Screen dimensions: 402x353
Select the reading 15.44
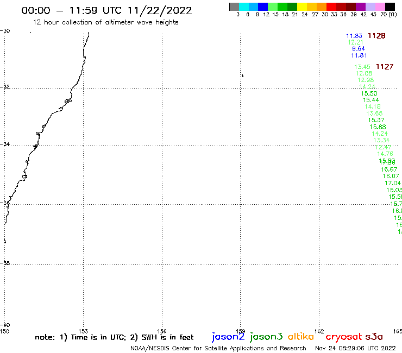371,100
